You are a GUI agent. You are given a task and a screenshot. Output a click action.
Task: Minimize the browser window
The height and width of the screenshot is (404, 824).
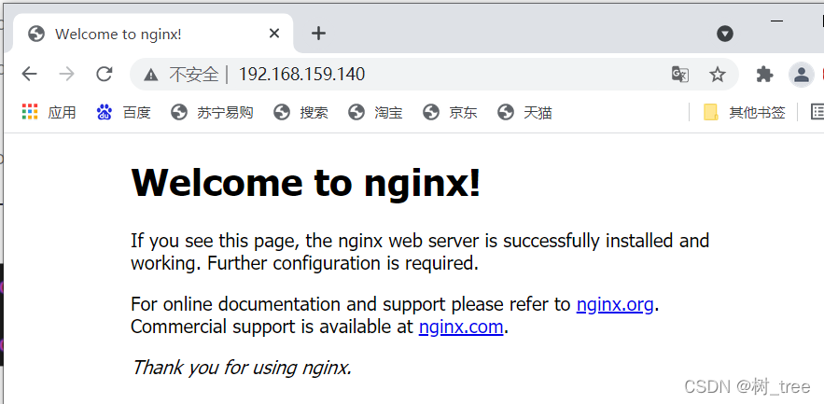click(x=776, y=21)
